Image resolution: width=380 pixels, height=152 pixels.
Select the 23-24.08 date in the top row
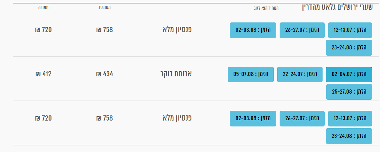pyautogui.click(x=349, y=47)
